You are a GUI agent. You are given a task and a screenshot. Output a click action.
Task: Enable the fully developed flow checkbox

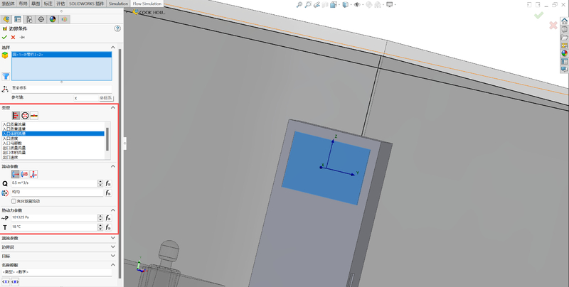click(x=14, y=201)
